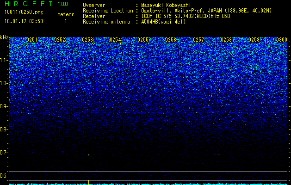
Task: Click the Ovserver label
Action: coord(94,5)
